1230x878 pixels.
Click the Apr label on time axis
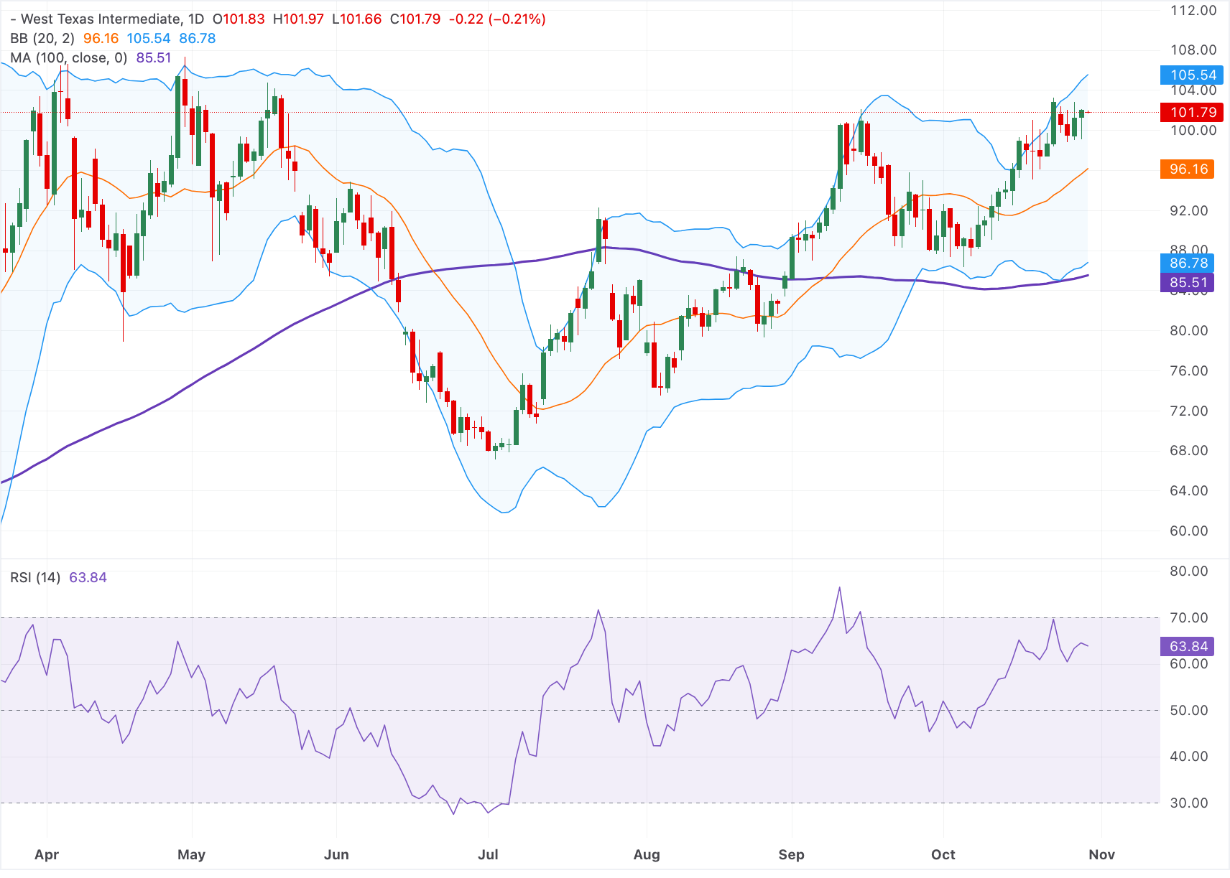[47, 855]
